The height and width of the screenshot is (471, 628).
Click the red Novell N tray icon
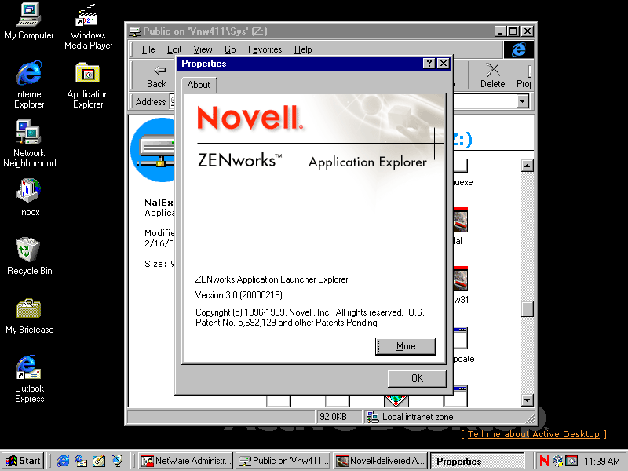coord(544,461)
